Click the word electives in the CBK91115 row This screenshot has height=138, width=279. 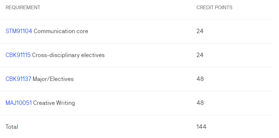click(x=93, y=55)
